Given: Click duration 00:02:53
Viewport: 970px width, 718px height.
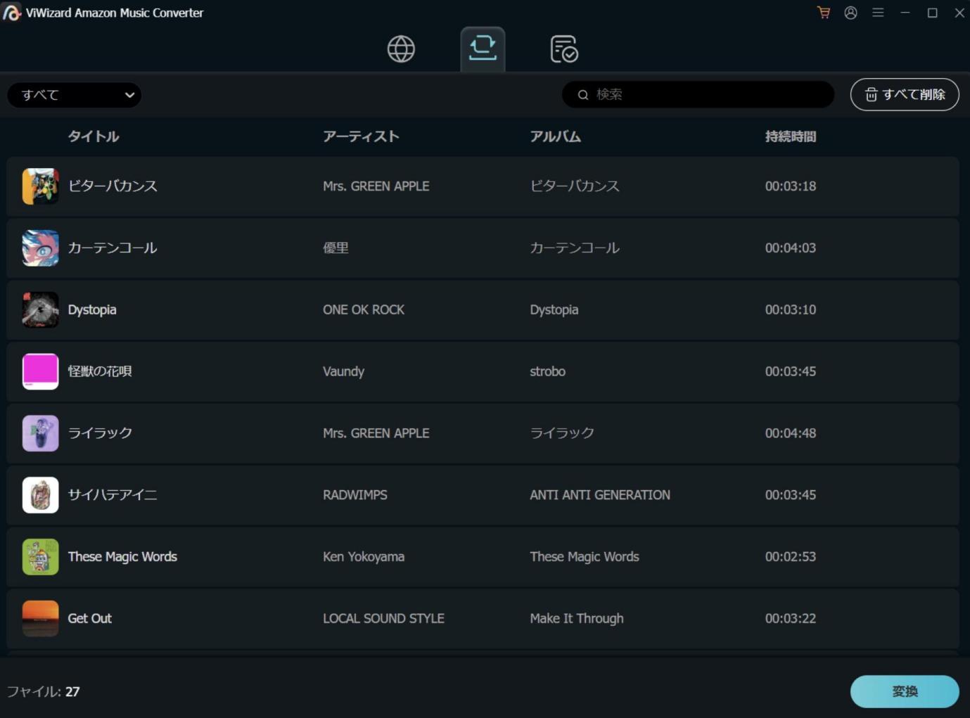Looking at the screenshot, I should 791,557.
